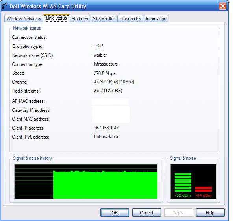Switch to the Wireless Networks tab
Screen dimensions: 252x221
point(24,19)
